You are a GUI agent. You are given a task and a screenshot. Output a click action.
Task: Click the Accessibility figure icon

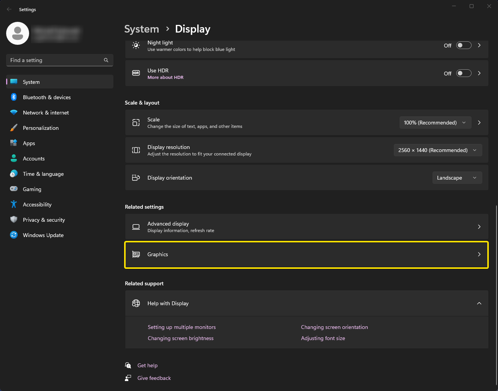(14, 204)
